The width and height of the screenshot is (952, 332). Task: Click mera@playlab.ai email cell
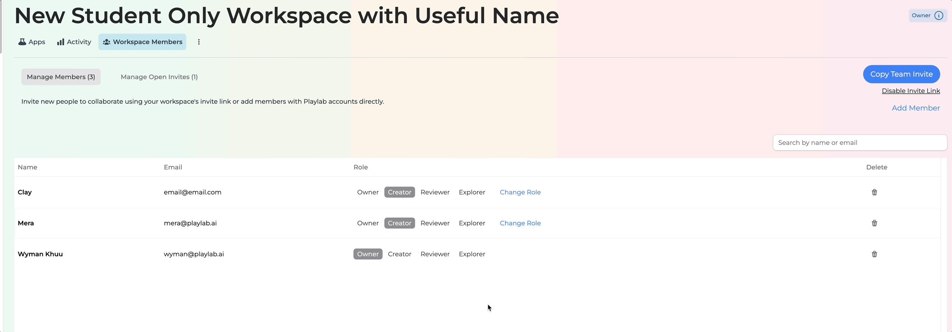(190, 223)
